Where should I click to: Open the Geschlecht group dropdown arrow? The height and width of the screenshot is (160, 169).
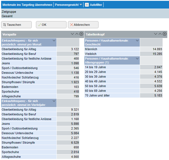pos(137,40)
